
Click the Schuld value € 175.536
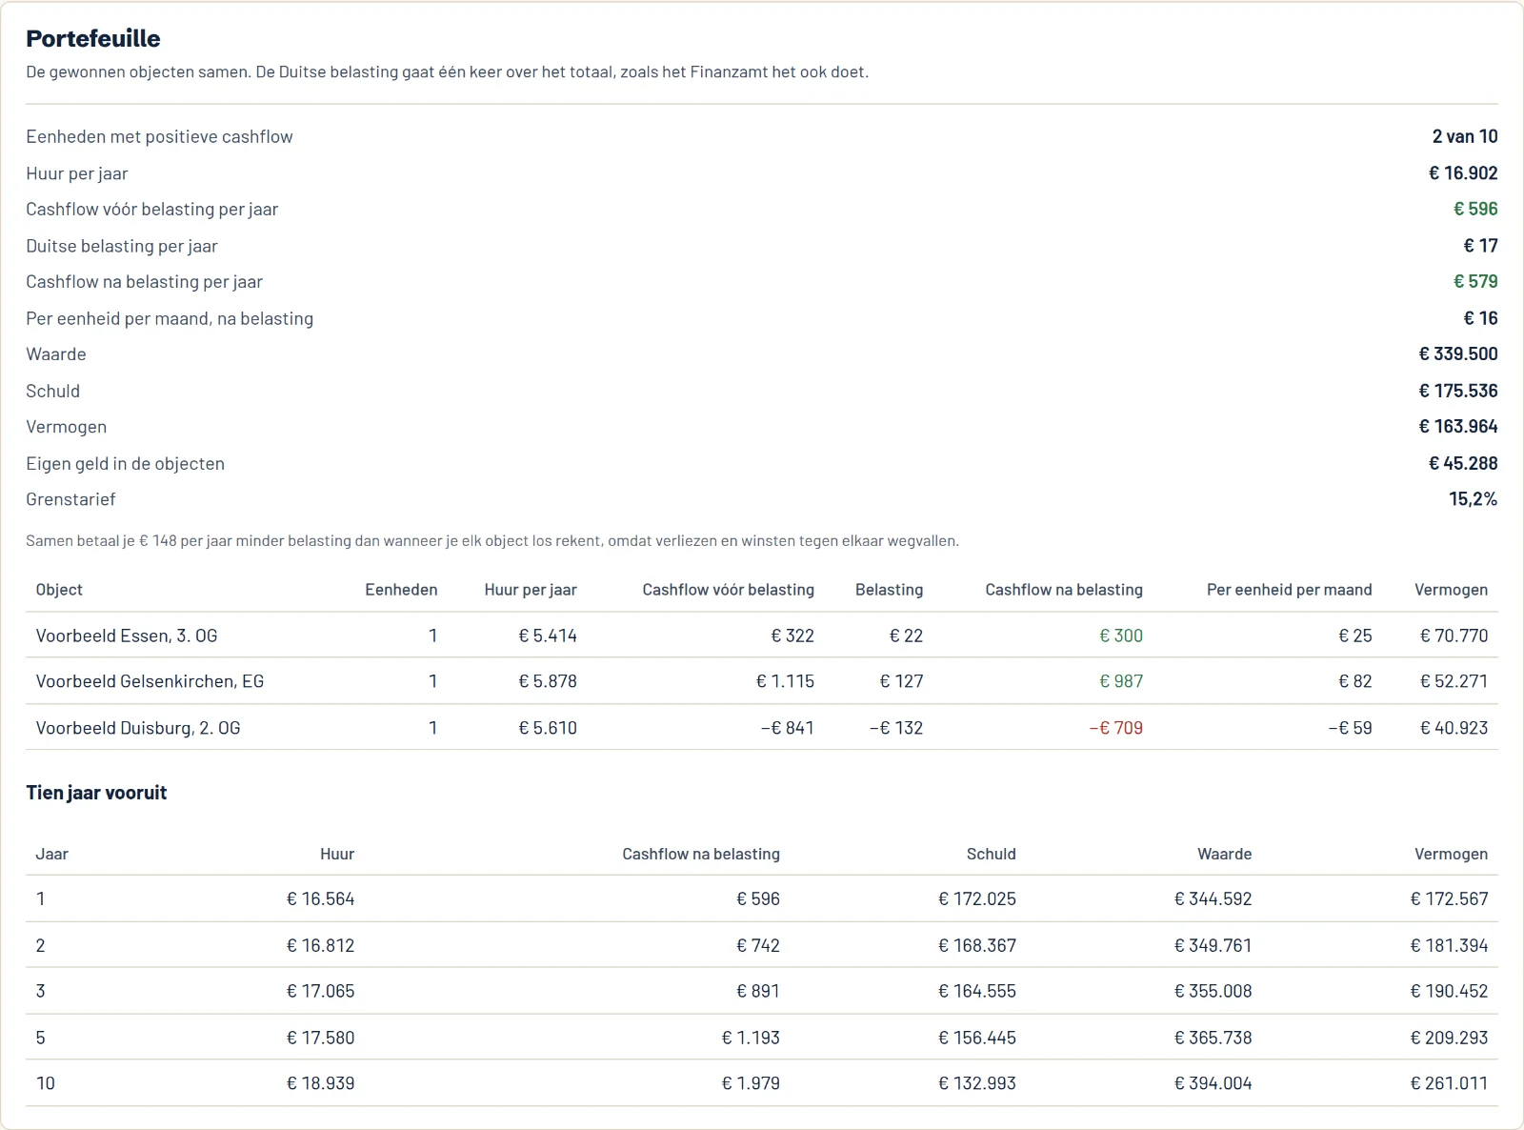pos(1458,391)
